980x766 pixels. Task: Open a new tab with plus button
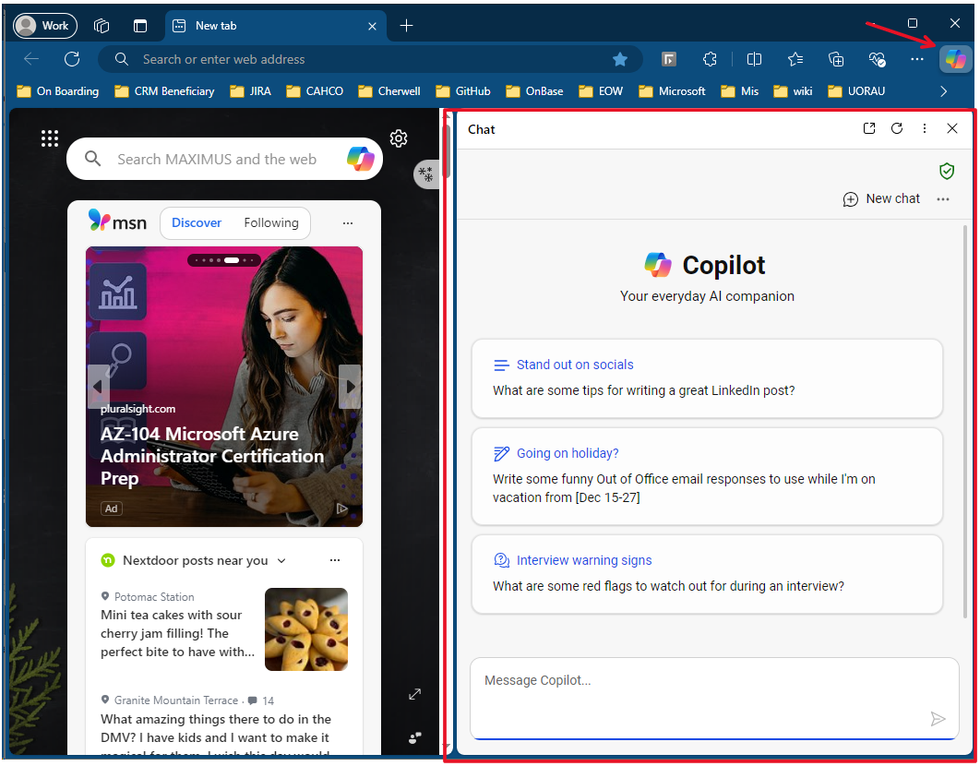tap(406, 26)
